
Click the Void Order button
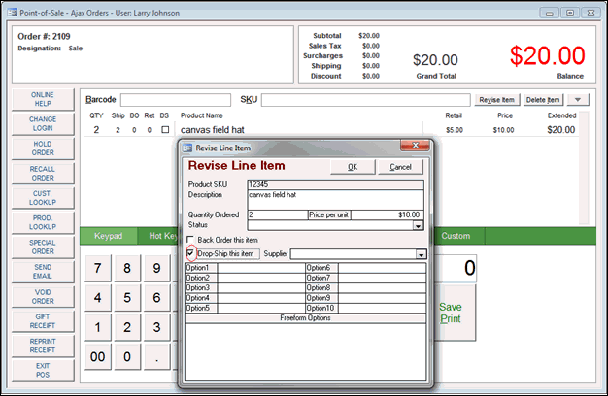coord(43,296)
